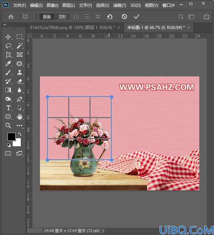214x235 pixels.
Task: Select the Eyedropper tool
Action: 8,63
